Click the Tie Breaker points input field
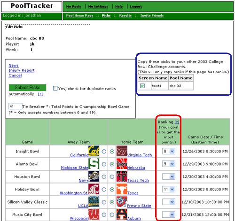The image size is (235, 221). (x=16, y=106)
